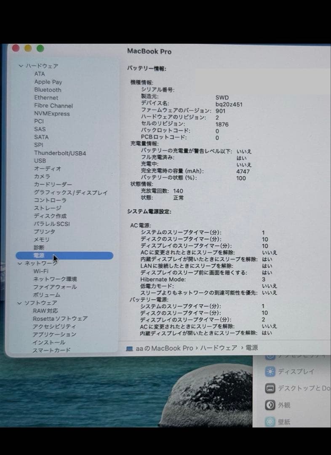Image resolution: width=331 pixels, height=455 pixels.
Task: Click 電源 in the path bar
Action: coord(252,348)
